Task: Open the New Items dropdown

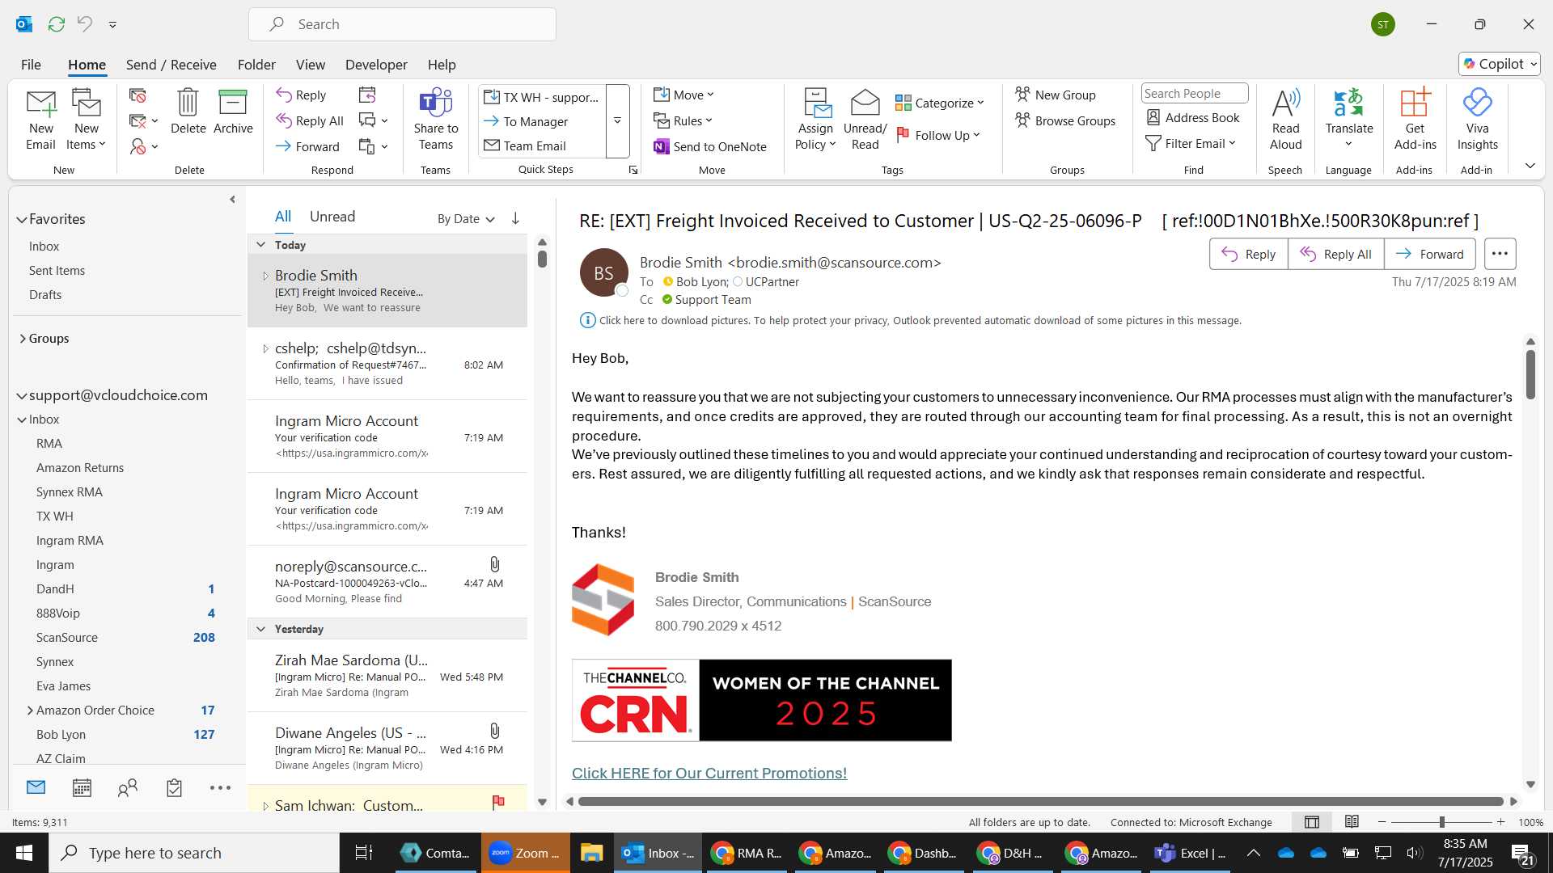Action: [86, 137]
